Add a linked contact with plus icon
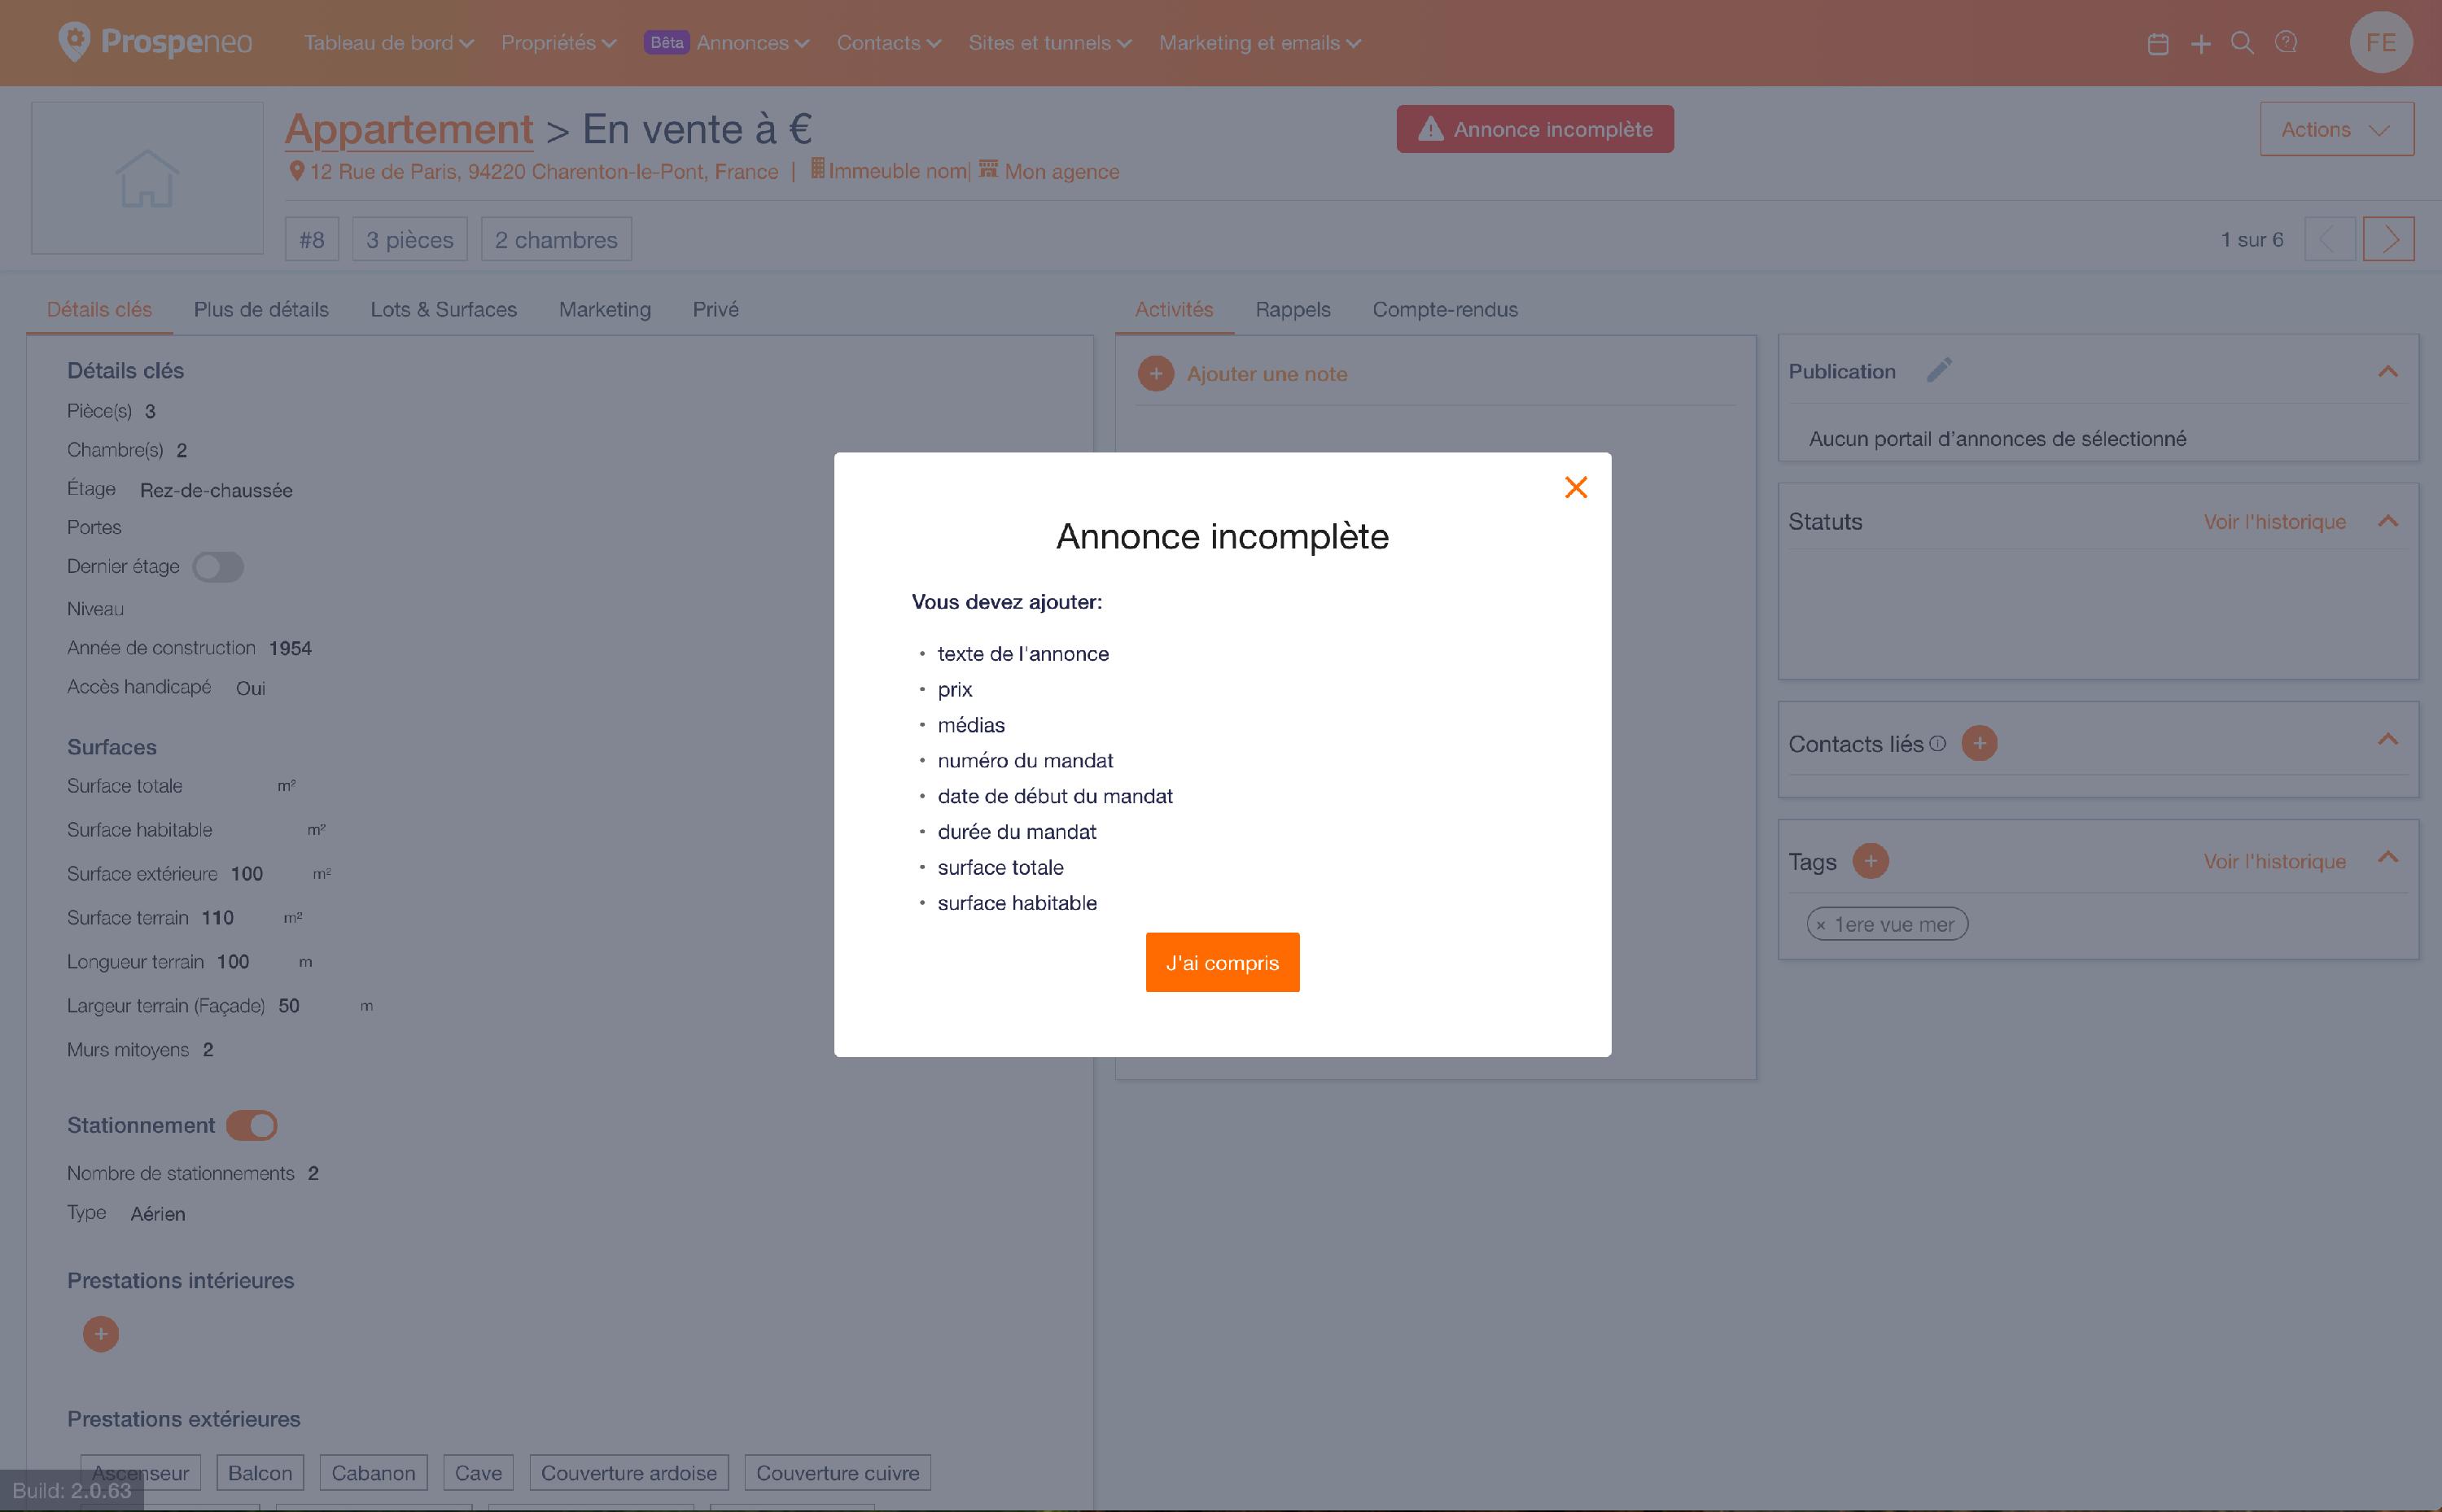The height and width of the screenshot is (1512, 2442). point(1978,743)
